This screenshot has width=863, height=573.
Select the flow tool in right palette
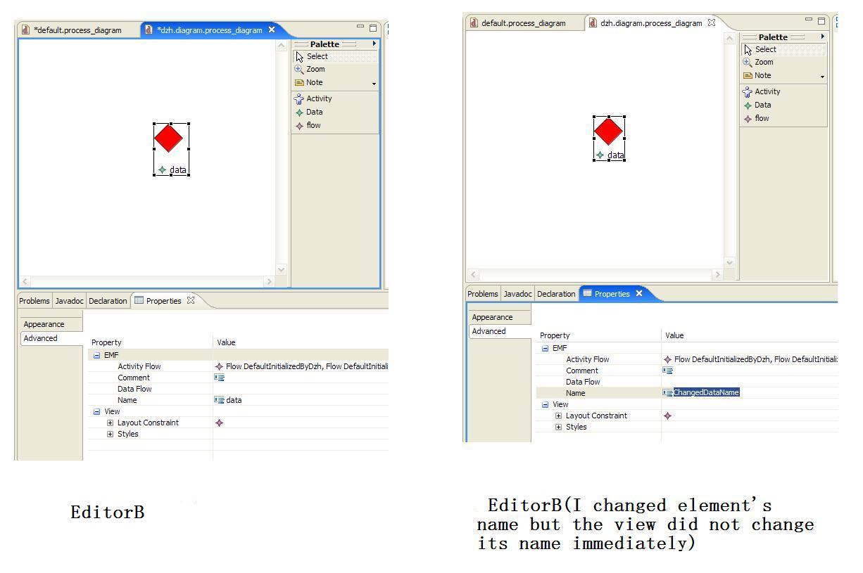coord(756,118)
